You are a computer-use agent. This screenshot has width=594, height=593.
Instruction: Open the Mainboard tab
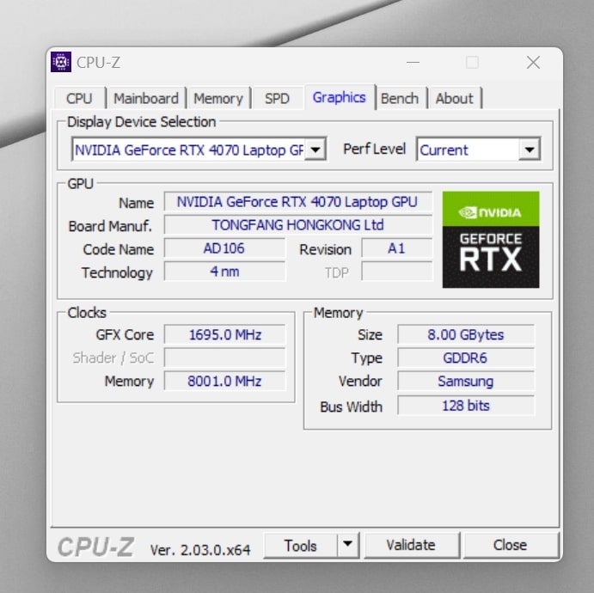146,98
